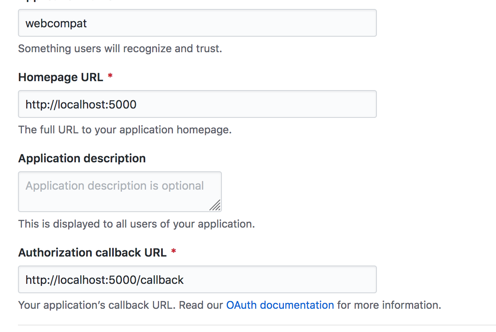Image resolution: width=496 pixels, height=332 pixels.
Task: Click the 'Something users will recognize and trust' hint
Action: coord(120,49)
